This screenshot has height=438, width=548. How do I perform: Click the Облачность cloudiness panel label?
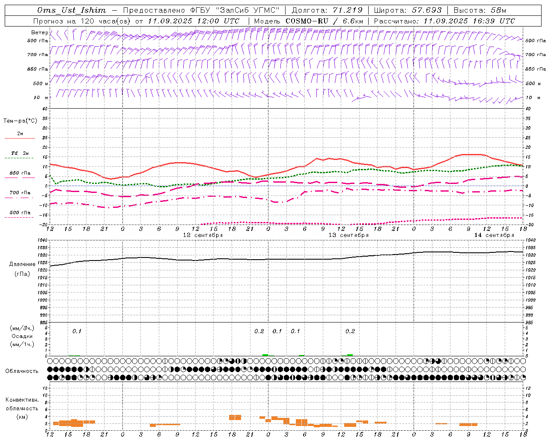[22, 371]
